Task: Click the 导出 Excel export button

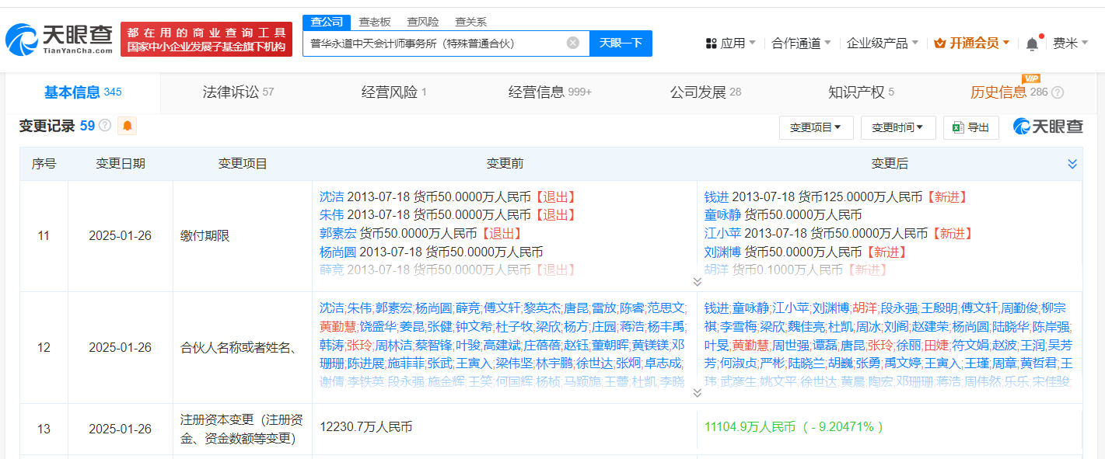Action: [970, 127]
